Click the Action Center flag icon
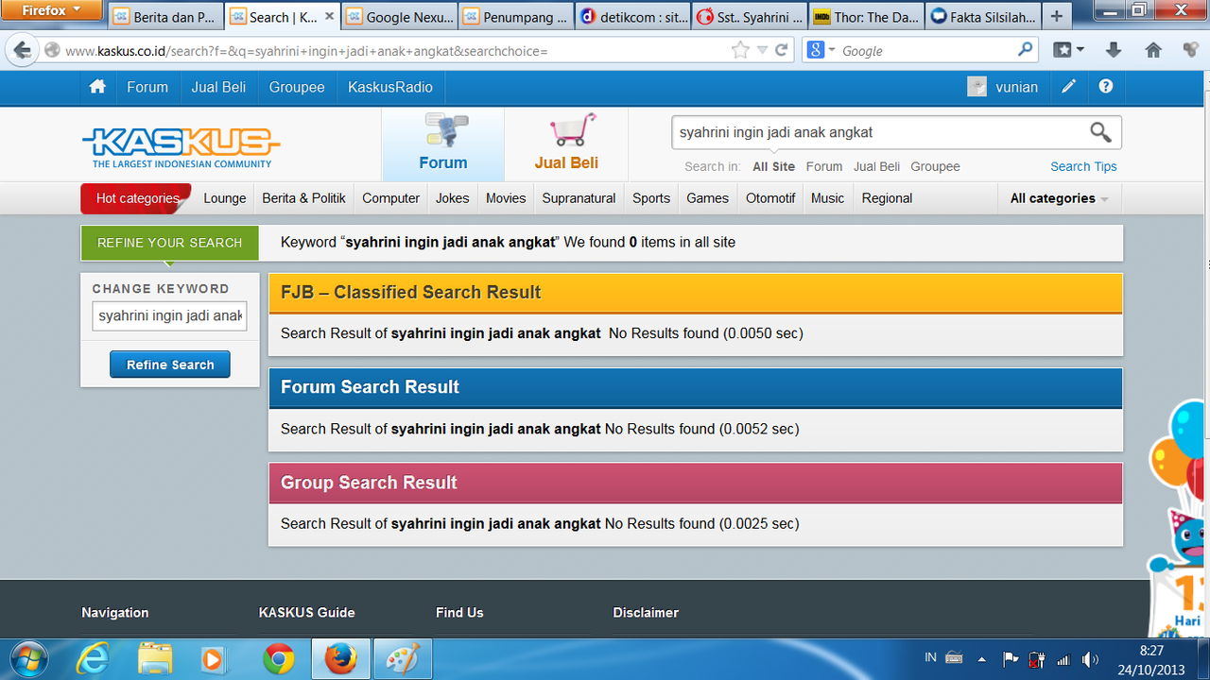The image size is (1210, 680). click(x=1010, y=659)
